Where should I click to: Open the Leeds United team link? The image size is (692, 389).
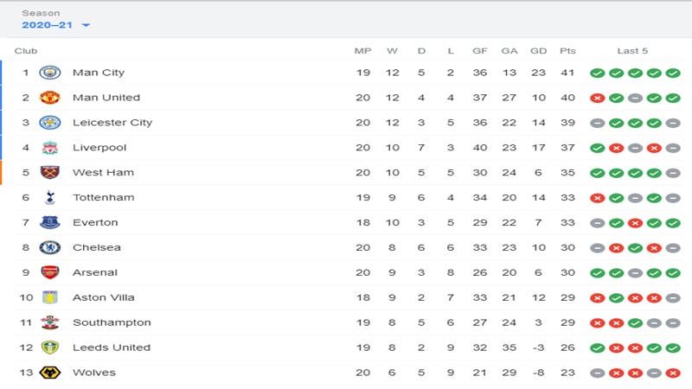[112, 348]
